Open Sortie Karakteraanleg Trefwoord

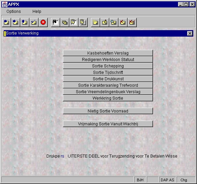[108, 85]
